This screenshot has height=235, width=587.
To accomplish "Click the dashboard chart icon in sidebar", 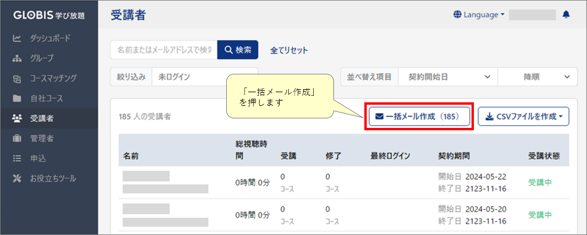I will click(17, 38).
